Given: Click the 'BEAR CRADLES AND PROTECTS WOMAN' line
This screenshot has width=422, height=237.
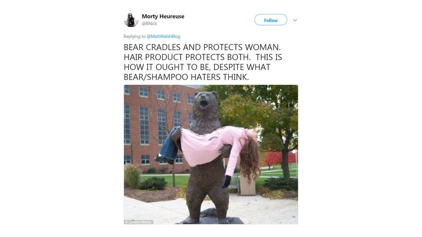Looking at the screenshot, I should [202, 47].
